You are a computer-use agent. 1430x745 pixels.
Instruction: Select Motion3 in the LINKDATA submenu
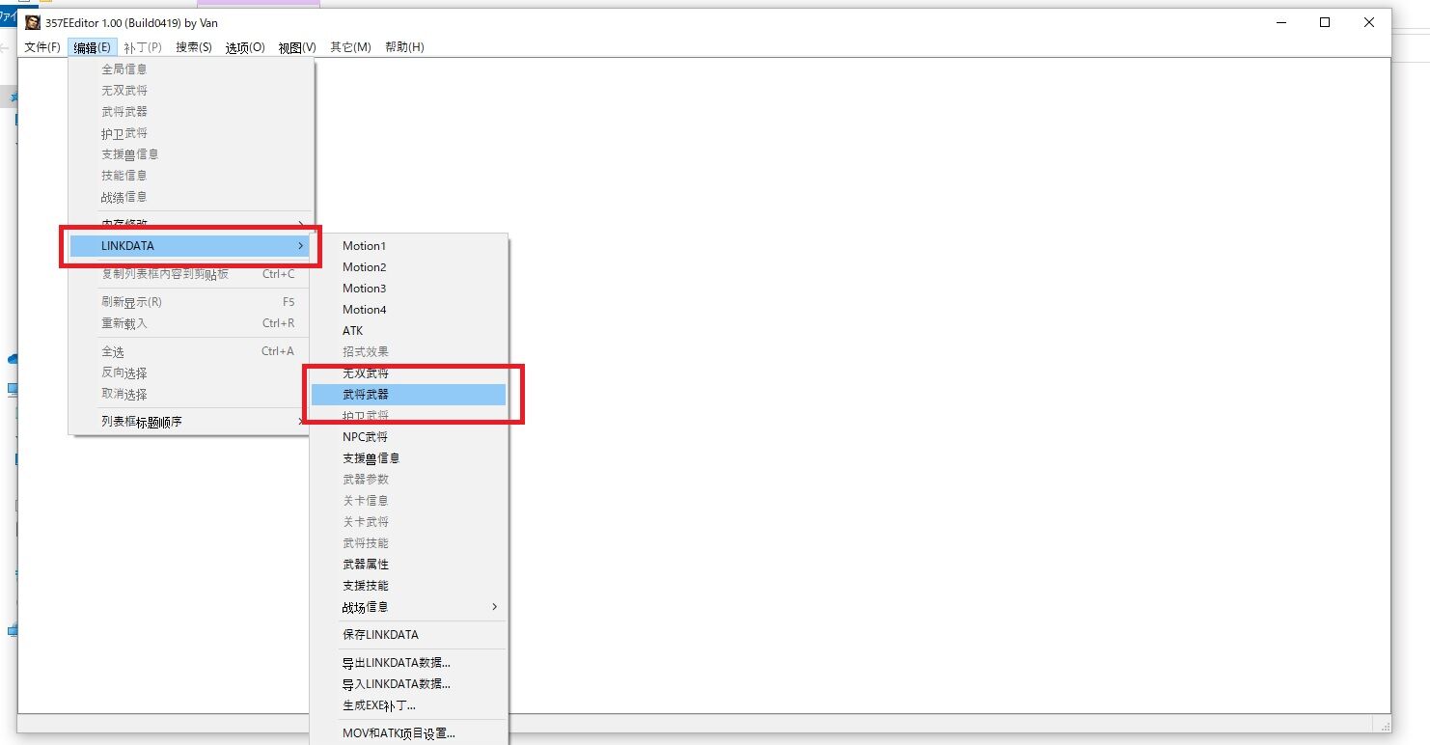(x=410, y=289)
